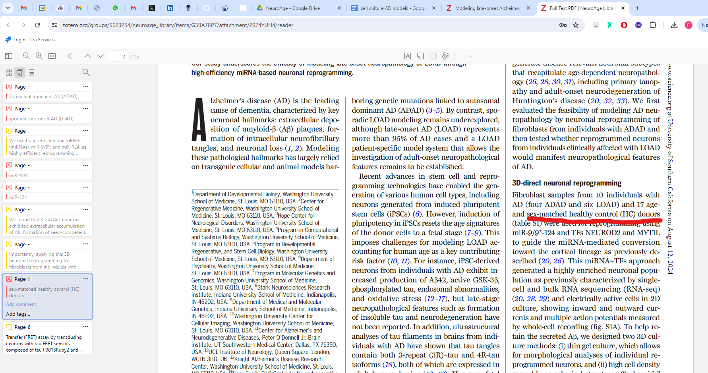Switch to the LinkedIn tab
This screenshot has height=373, width=708.
point(170,8)
